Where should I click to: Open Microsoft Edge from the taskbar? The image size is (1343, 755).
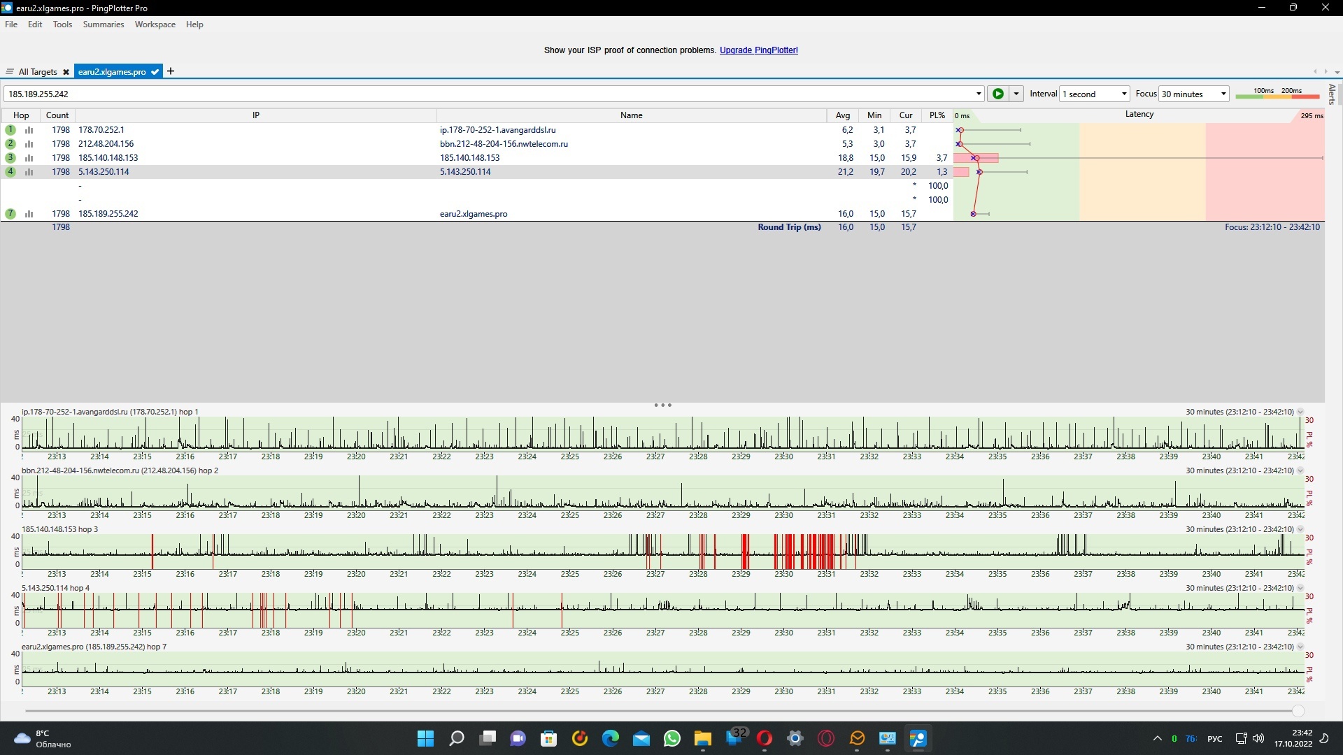click(610, 738)
